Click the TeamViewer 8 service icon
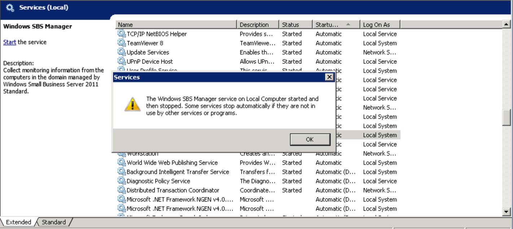 [122, 43]
